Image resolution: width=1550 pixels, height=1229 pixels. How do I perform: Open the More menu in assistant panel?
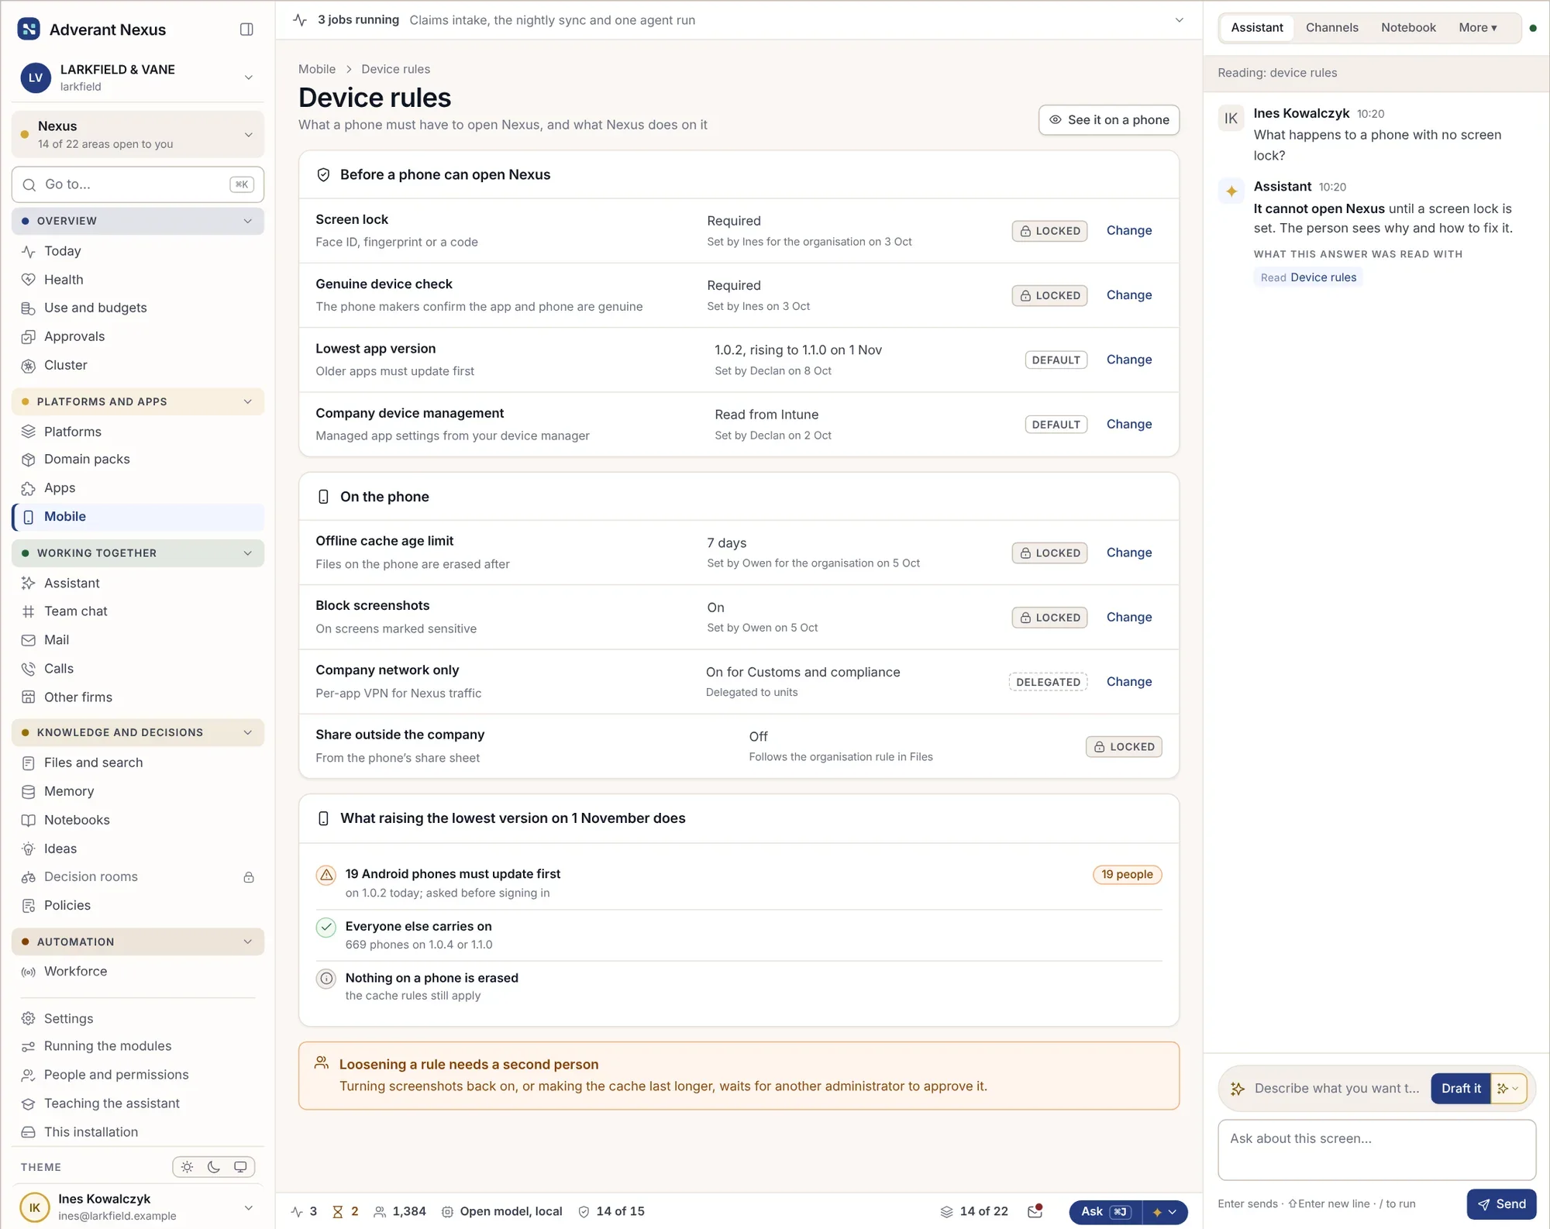click(x=1477, y=28)
